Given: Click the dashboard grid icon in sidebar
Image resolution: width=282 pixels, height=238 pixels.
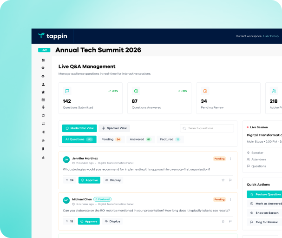Looking at the screenshot, I should tap(43, 60).
